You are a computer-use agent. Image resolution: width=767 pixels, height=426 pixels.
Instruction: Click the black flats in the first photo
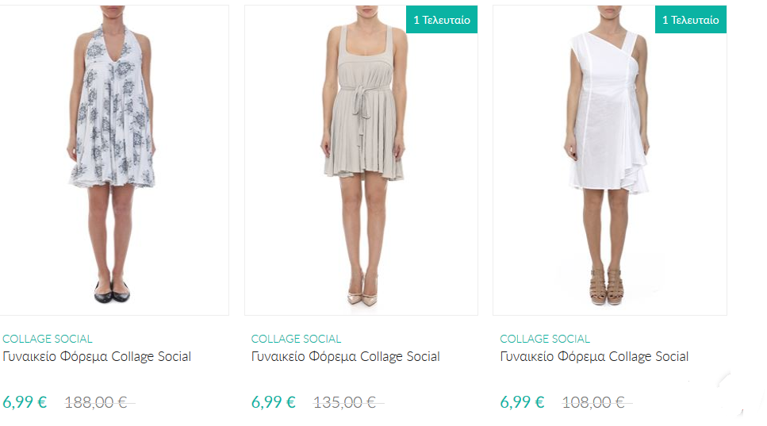(112, 293)
